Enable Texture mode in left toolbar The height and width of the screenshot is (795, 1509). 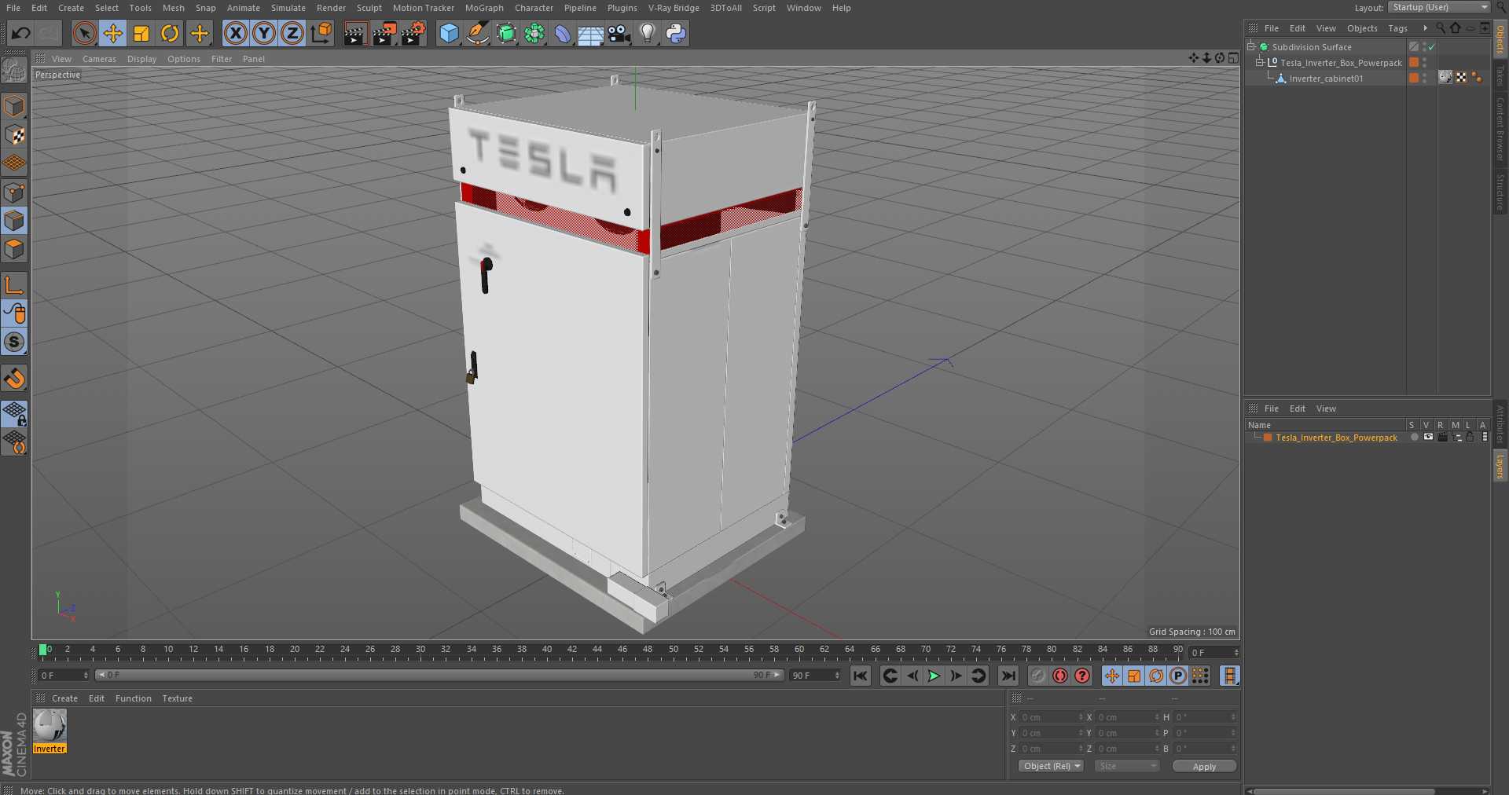(x=14, y=135)
